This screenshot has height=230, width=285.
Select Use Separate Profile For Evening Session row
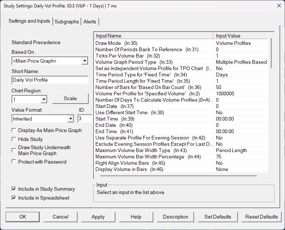pos(181,138)
